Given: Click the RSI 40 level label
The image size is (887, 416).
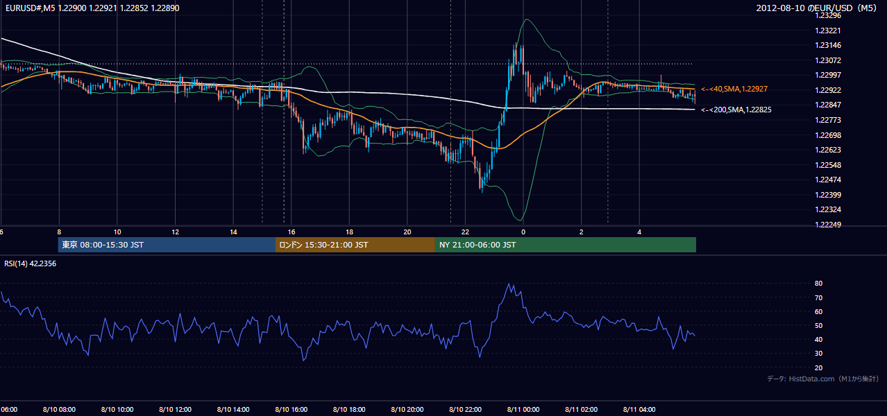Looking at the screenshot, I should [819, 339].
